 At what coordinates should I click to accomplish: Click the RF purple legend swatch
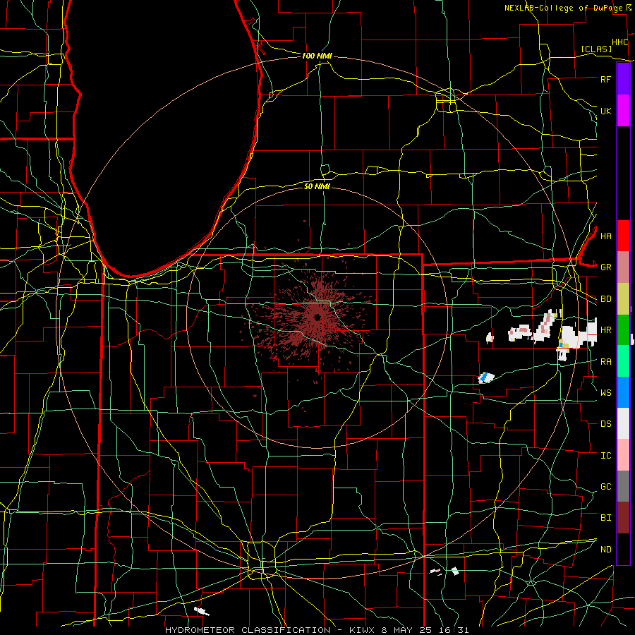point(623,79)
